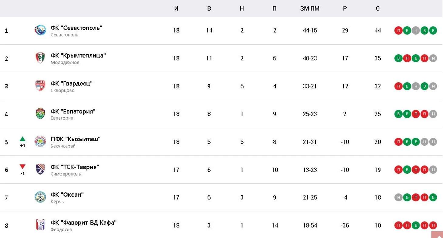
Task: Open the ФК "Севастополь" team link
Action: tap(76, 28)
